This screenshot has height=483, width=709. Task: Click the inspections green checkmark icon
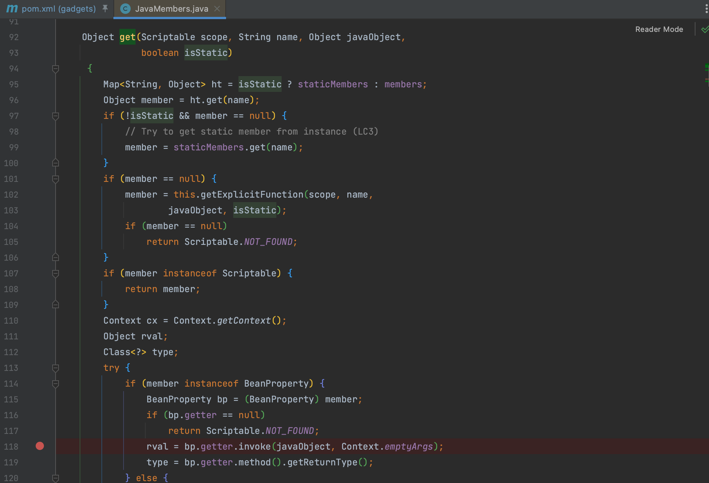pos(705,29)
